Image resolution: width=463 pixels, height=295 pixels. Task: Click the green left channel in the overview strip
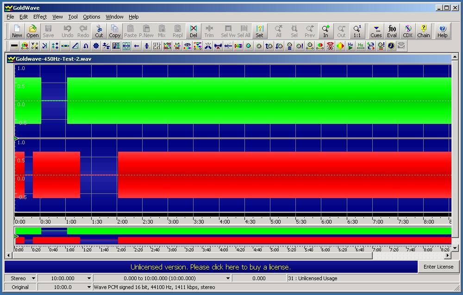tap(233, 231)
